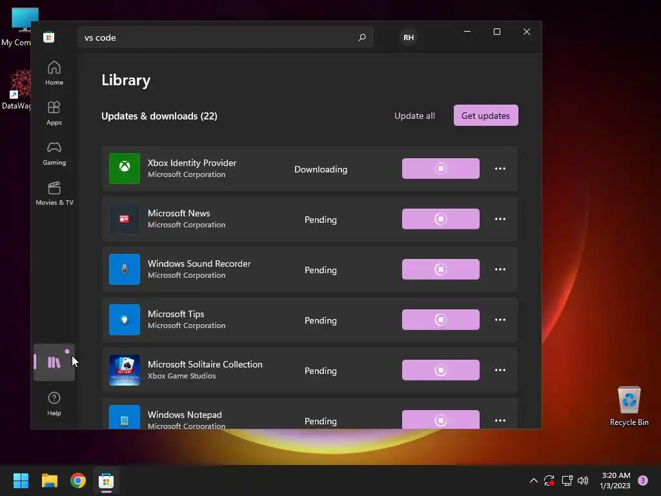This screenshot has width=661, height=496.
Task: Open the Gaming section in sidebar
Action: pyautogui.click(x=54, y=154)
